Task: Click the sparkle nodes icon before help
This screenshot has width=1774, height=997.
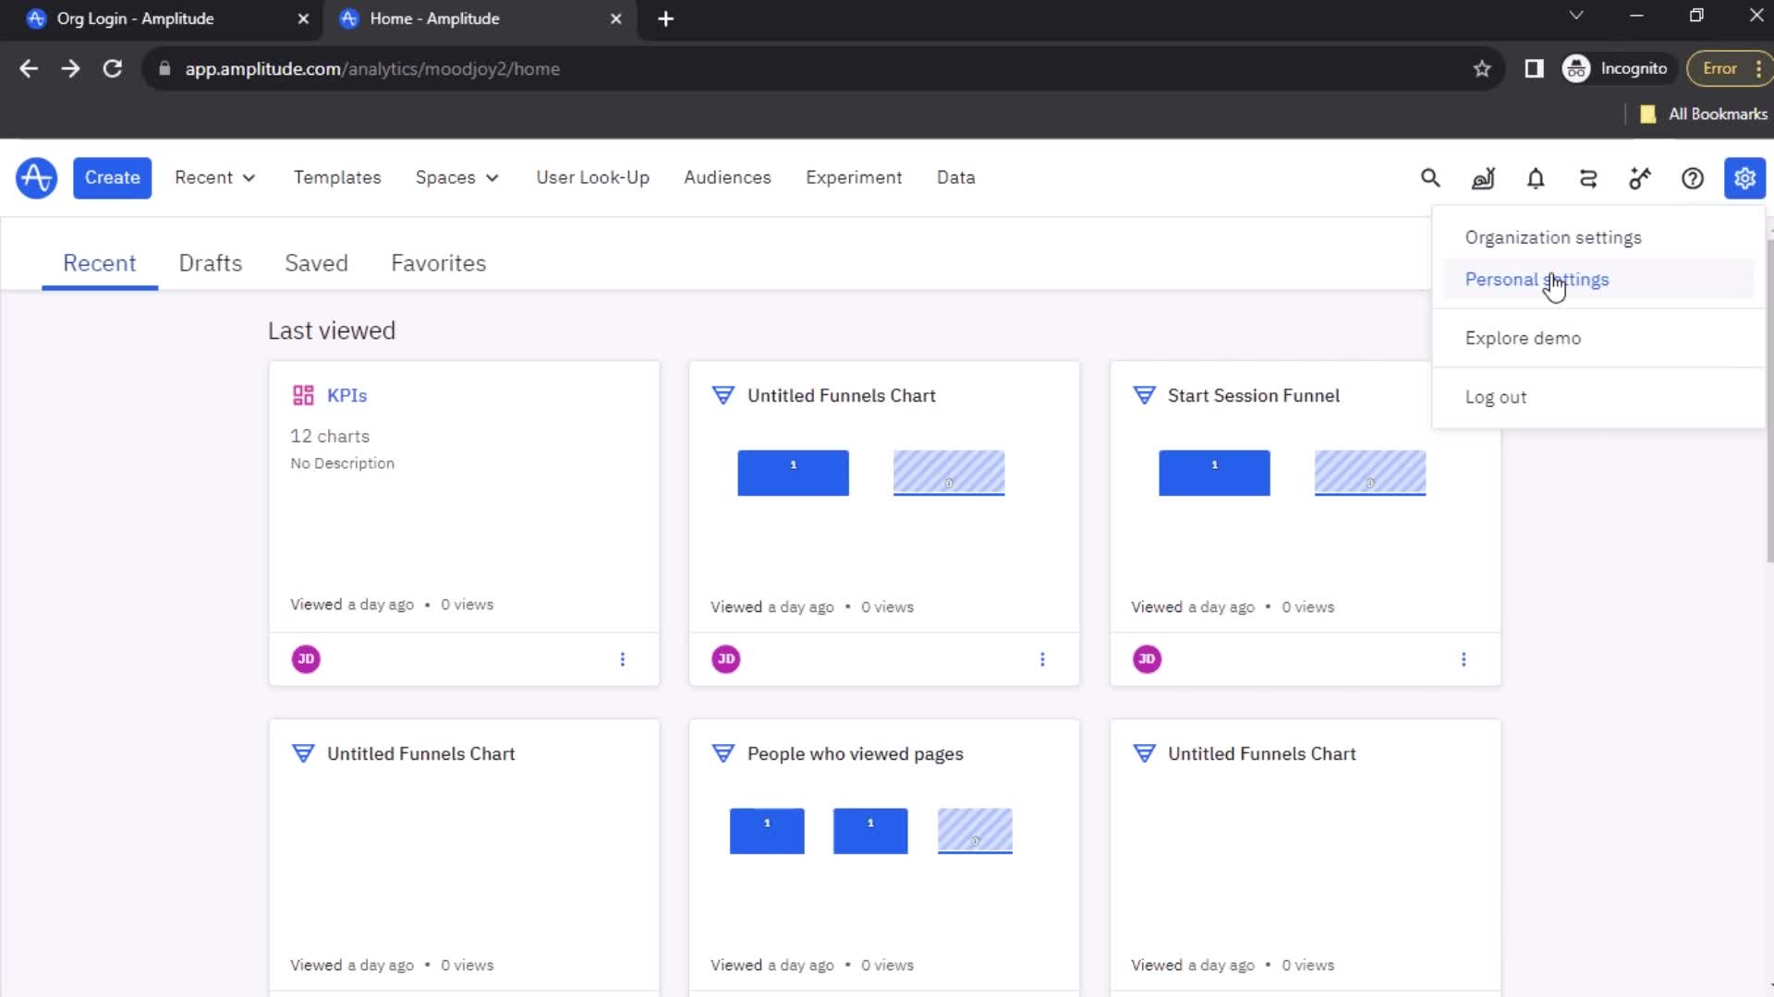Action: tap(1640, 178)
